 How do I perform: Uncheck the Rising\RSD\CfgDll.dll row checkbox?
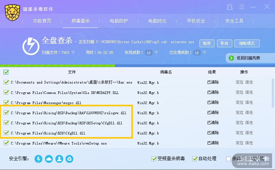tap(6, 133)
